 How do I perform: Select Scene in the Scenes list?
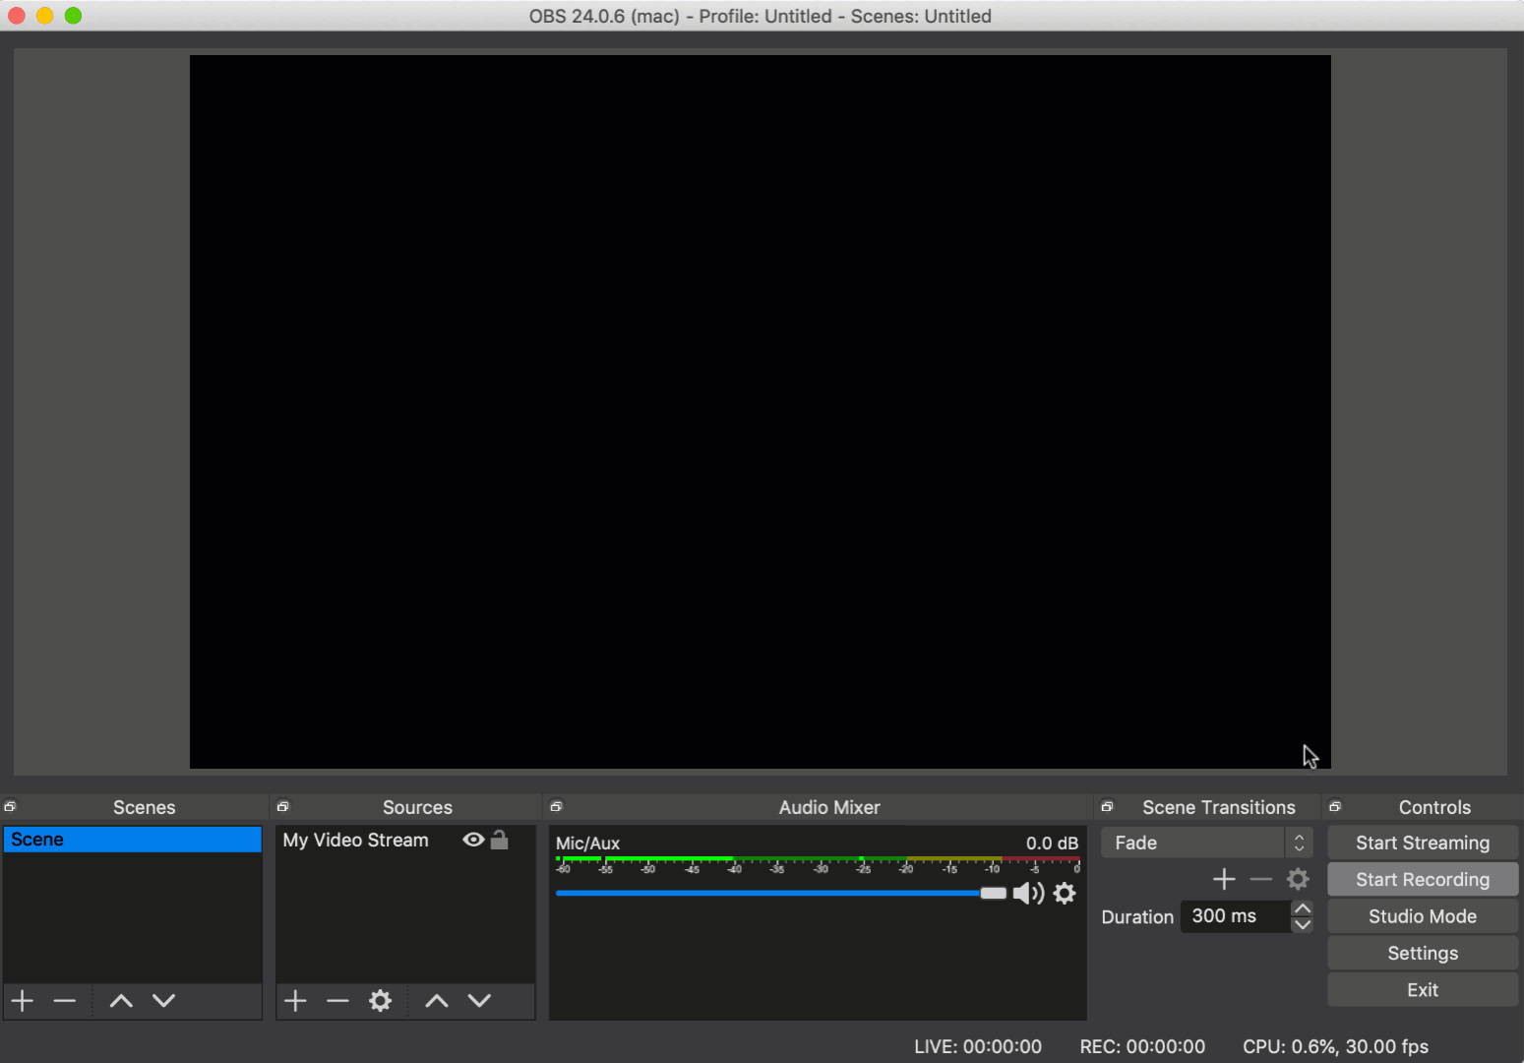coord(132,840)
